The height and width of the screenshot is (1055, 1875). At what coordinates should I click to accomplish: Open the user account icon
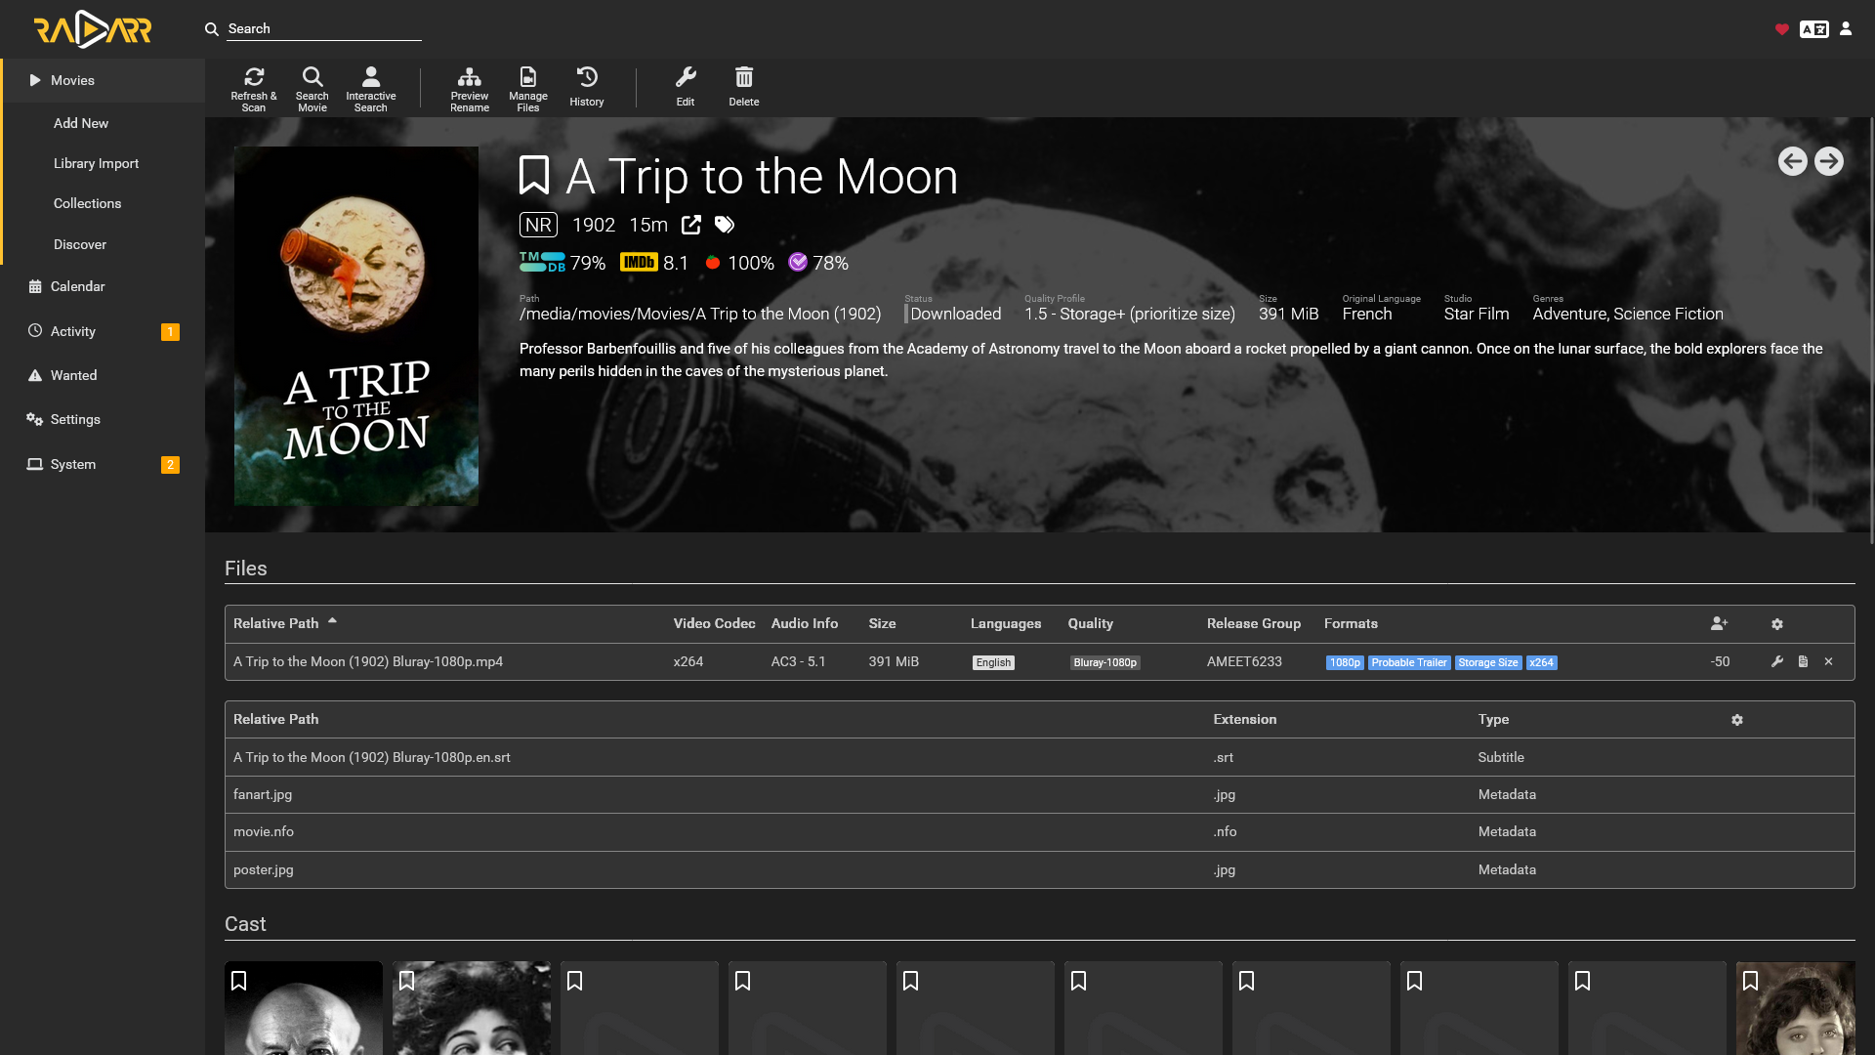[x=1846, y=29]
